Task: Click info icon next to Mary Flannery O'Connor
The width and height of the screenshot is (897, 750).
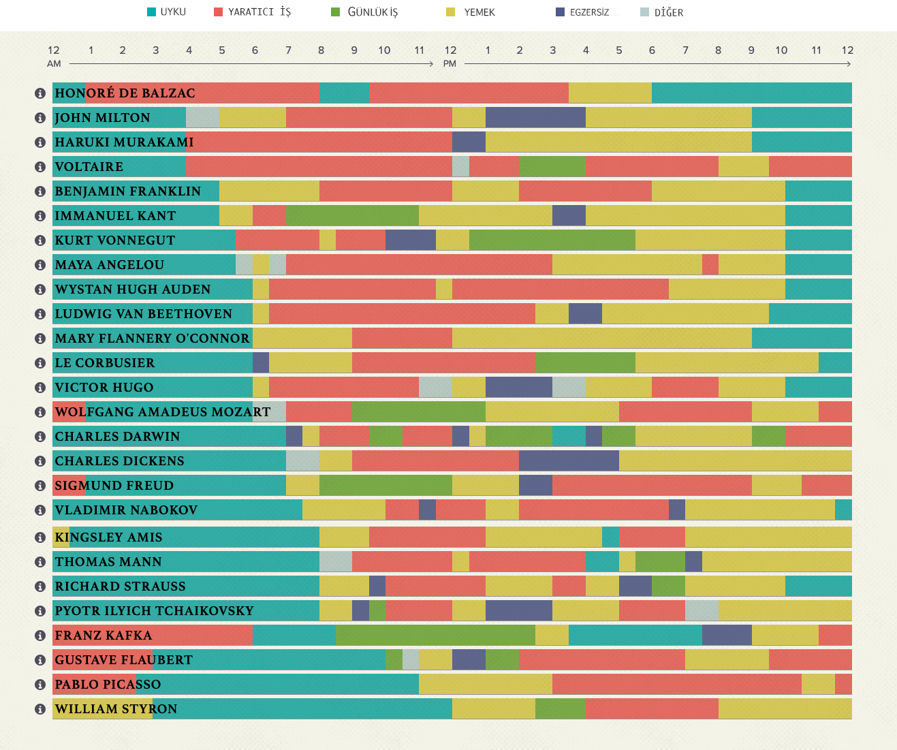Action: 40,339
